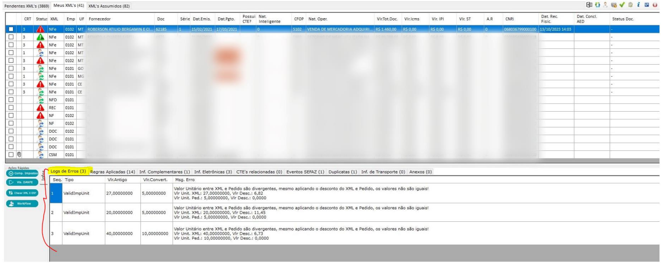Click the paperclip attachment icon on CSM row
Screen dimensions: 661x263
tap(19, 154)
